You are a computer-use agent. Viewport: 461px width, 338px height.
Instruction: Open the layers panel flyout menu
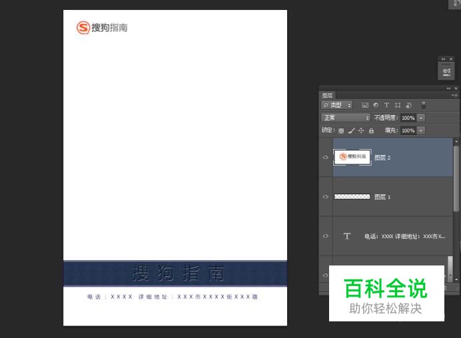pyautogui.click(x=454, y=95)
